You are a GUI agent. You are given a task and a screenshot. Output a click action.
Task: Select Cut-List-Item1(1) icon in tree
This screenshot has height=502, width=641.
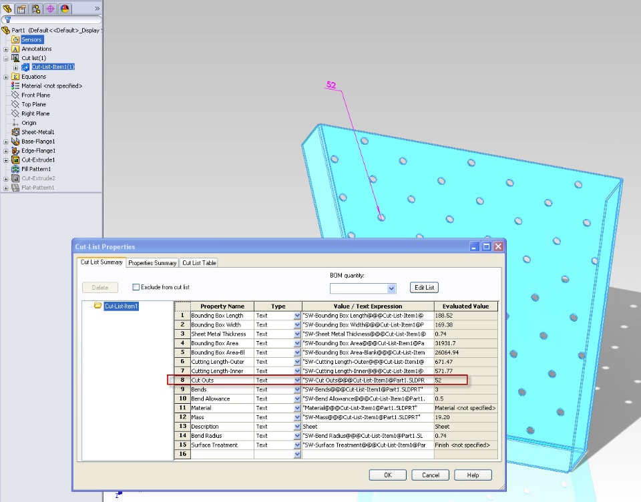(x=25, y=67)
